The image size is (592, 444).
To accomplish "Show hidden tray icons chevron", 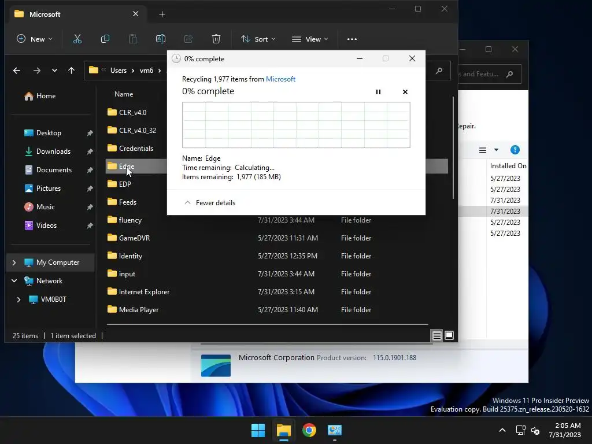I will [x=502, y=430].
